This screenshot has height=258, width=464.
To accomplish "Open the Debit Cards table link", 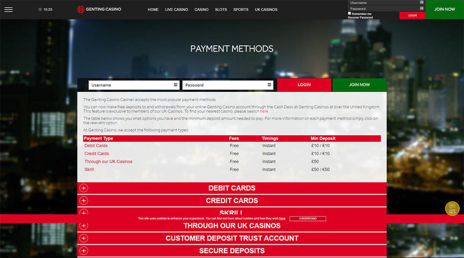I will pyautogui.click(x=96, y=146).
